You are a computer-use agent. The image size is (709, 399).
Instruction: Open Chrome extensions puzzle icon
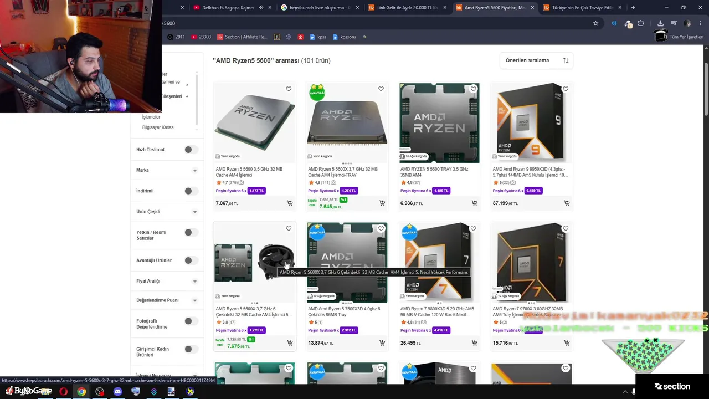pyautogui.click(x=641, y=23)
